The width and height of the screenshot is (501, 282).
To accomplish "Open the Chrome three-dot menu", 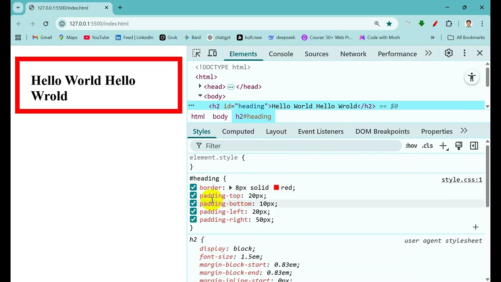I will pos(482,23).
